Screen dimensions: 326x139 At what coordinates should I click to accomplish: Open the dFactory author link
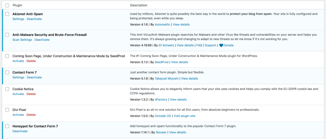pos(161,99)
